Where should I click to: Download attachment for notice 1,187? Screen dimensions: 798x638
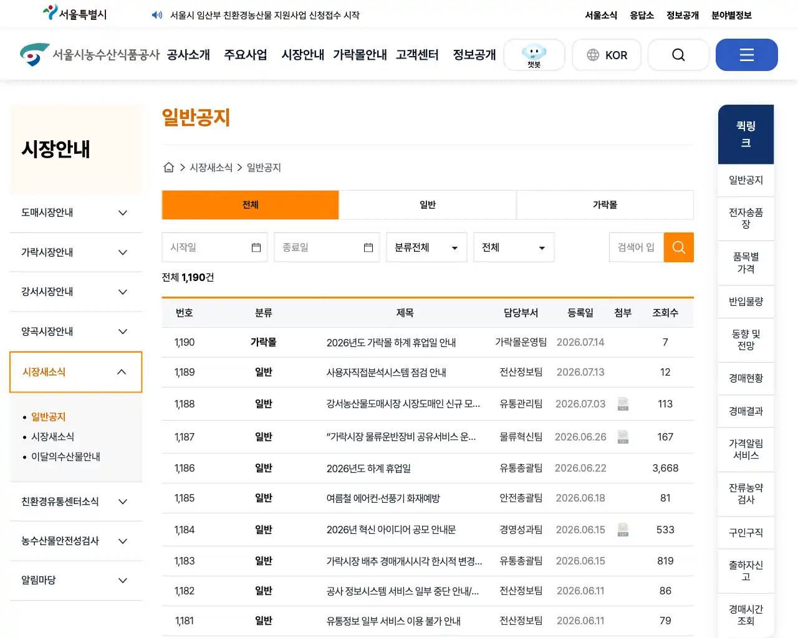(623, 437)
